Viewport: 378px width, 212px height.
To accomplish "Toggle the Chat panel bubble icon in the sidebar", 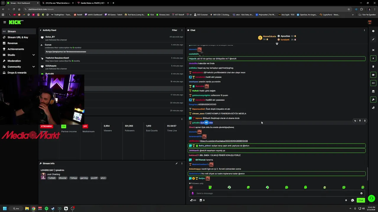I will coord(373,75).
